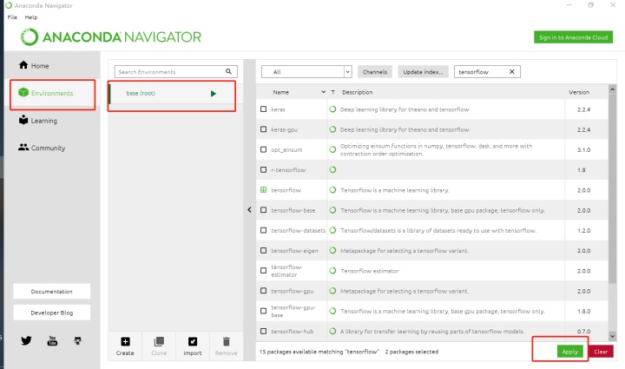Click the status circle icon for r-tensorflow
The width and height of the screenshot is (625, 369).
[332, 170]
